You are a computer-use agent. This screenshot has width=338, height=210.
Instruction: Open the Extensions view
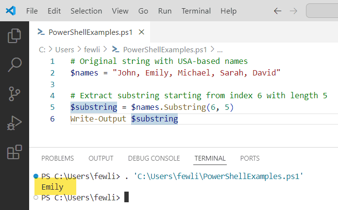click(15, 152)
